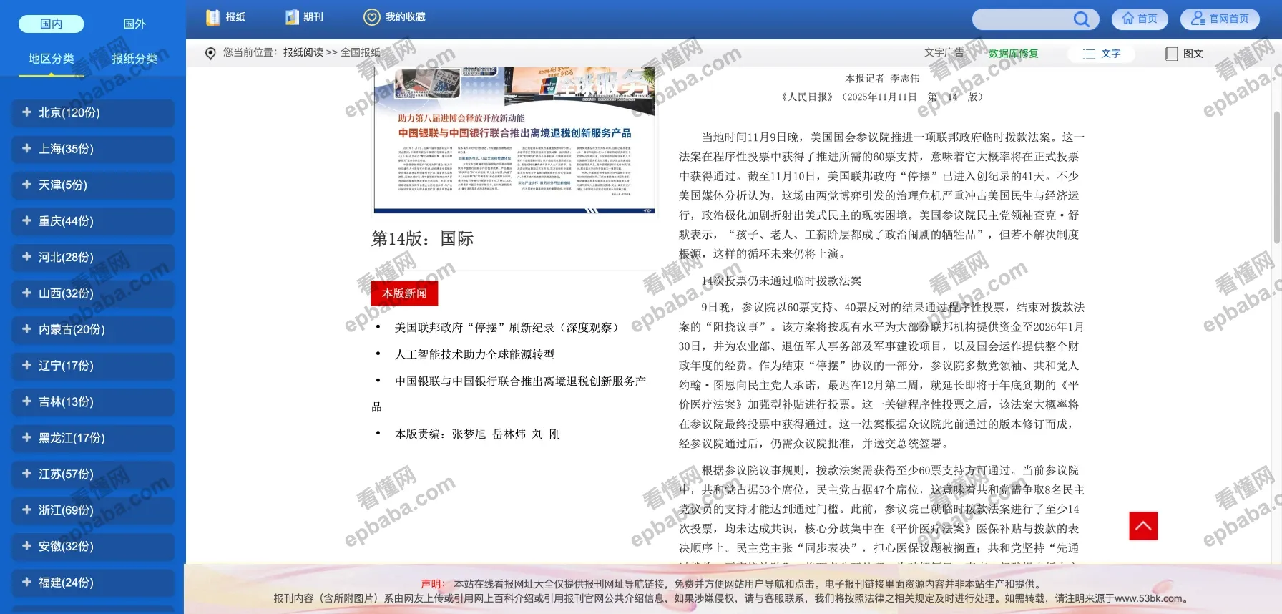Viewport: 1282px width, 614px height.
Task: Open article 人工智能技术助力全球能源转型
Action: coord(474,354)
